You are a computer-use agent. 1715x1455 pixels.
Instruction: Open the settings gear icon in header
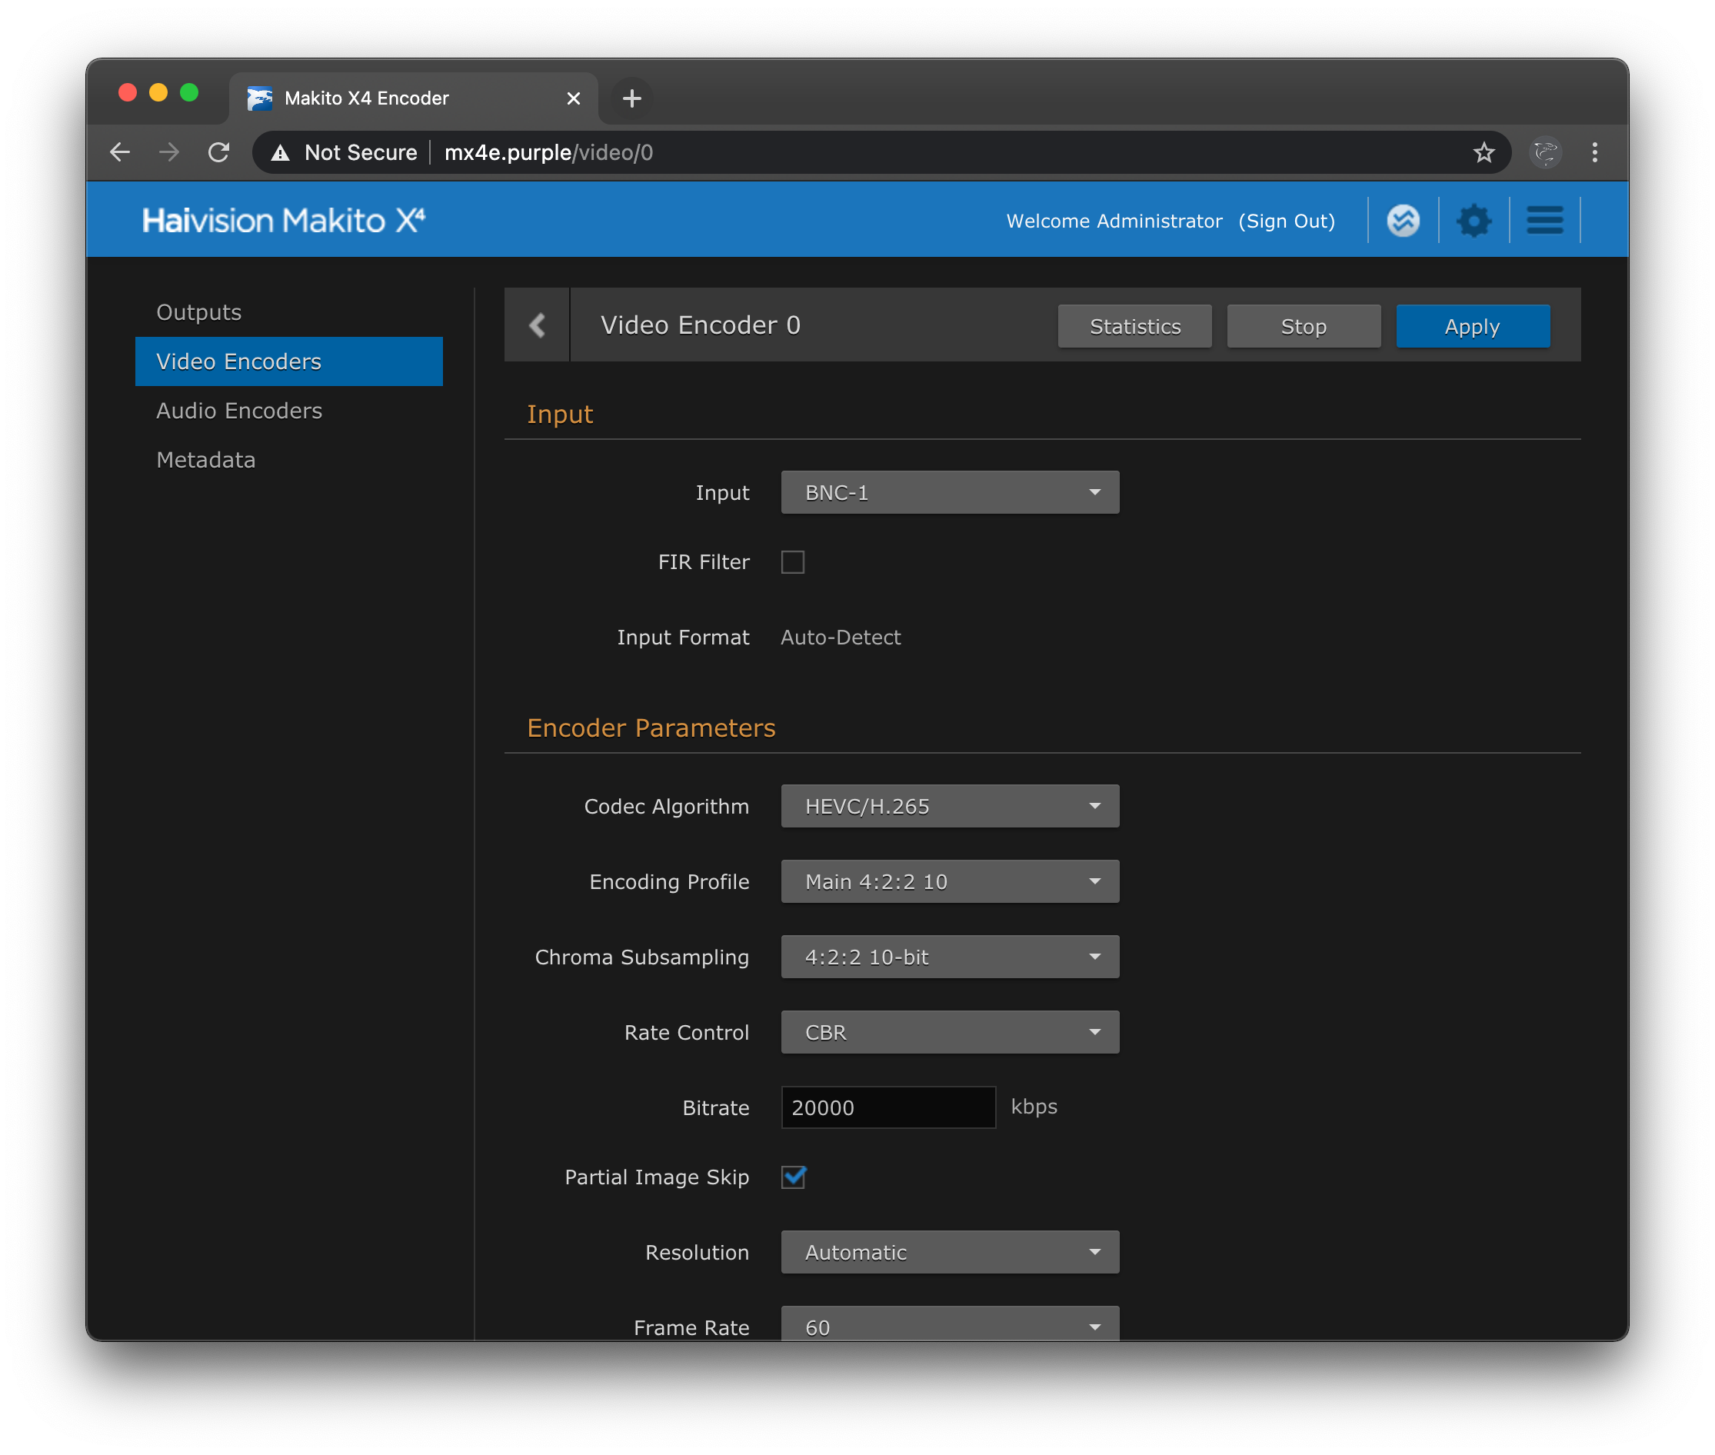1474,220
